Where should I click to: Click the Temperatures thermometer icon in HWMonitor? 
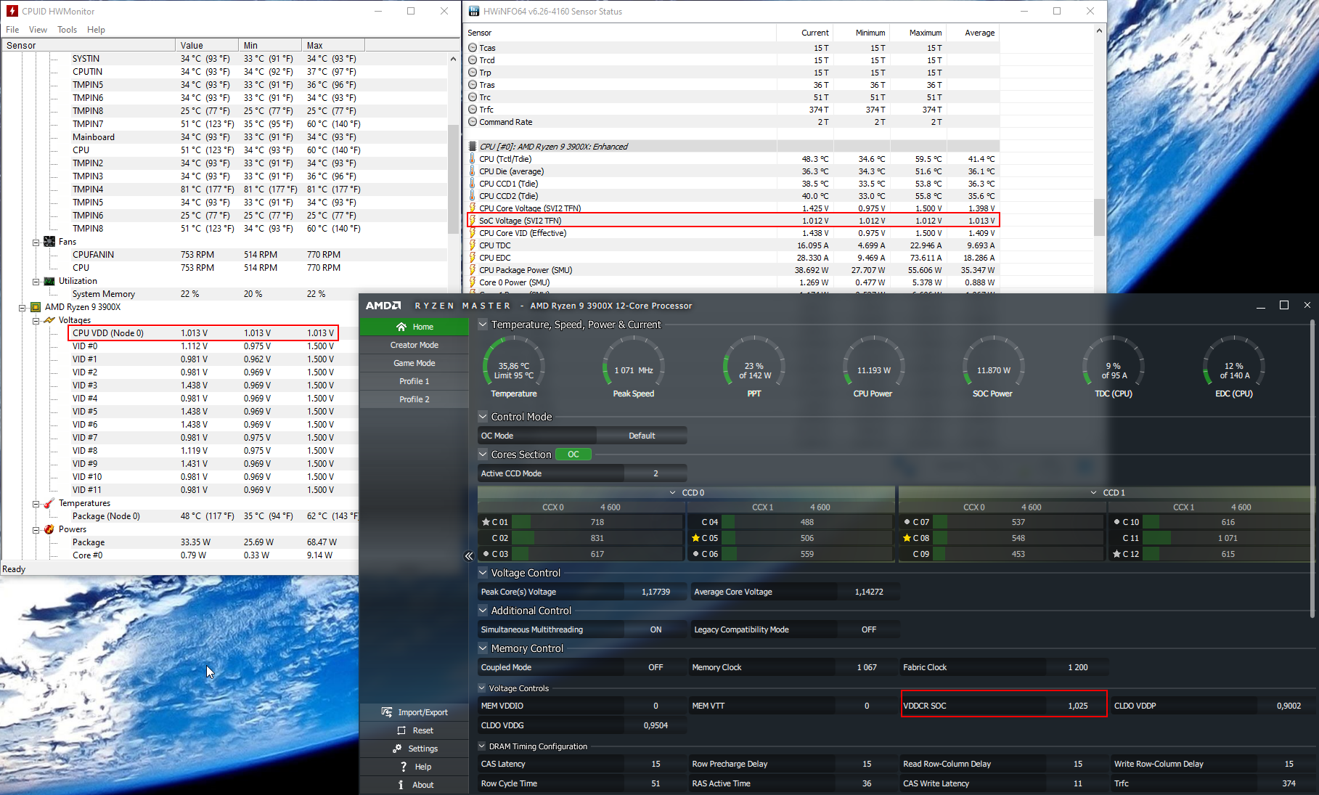[x=49, y=503]
